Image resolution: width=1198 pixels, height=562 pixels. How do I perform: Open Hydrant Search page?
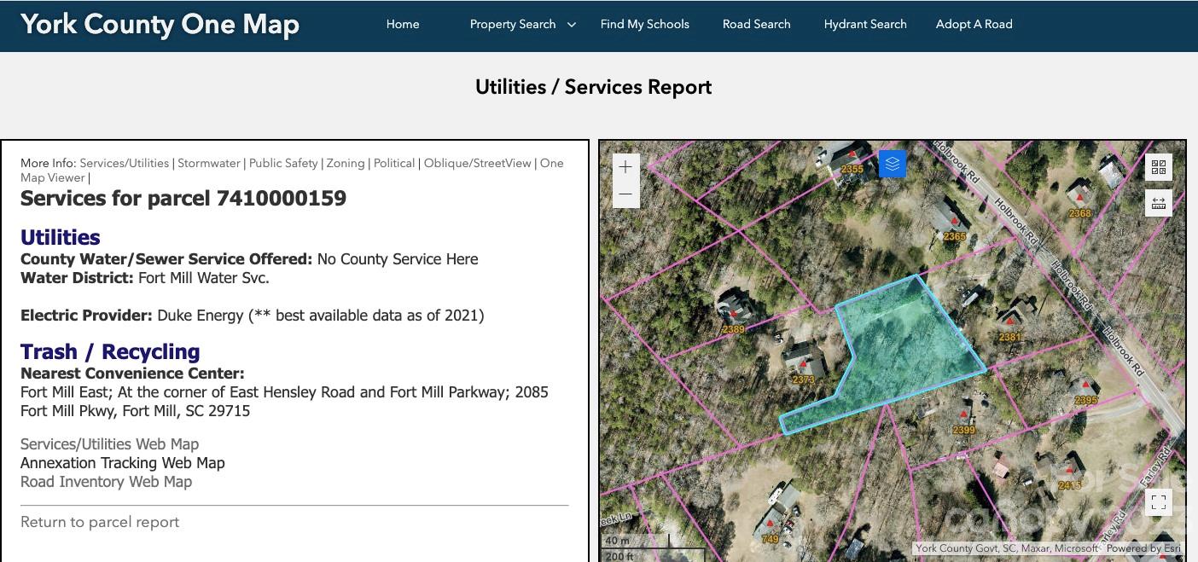865,24
